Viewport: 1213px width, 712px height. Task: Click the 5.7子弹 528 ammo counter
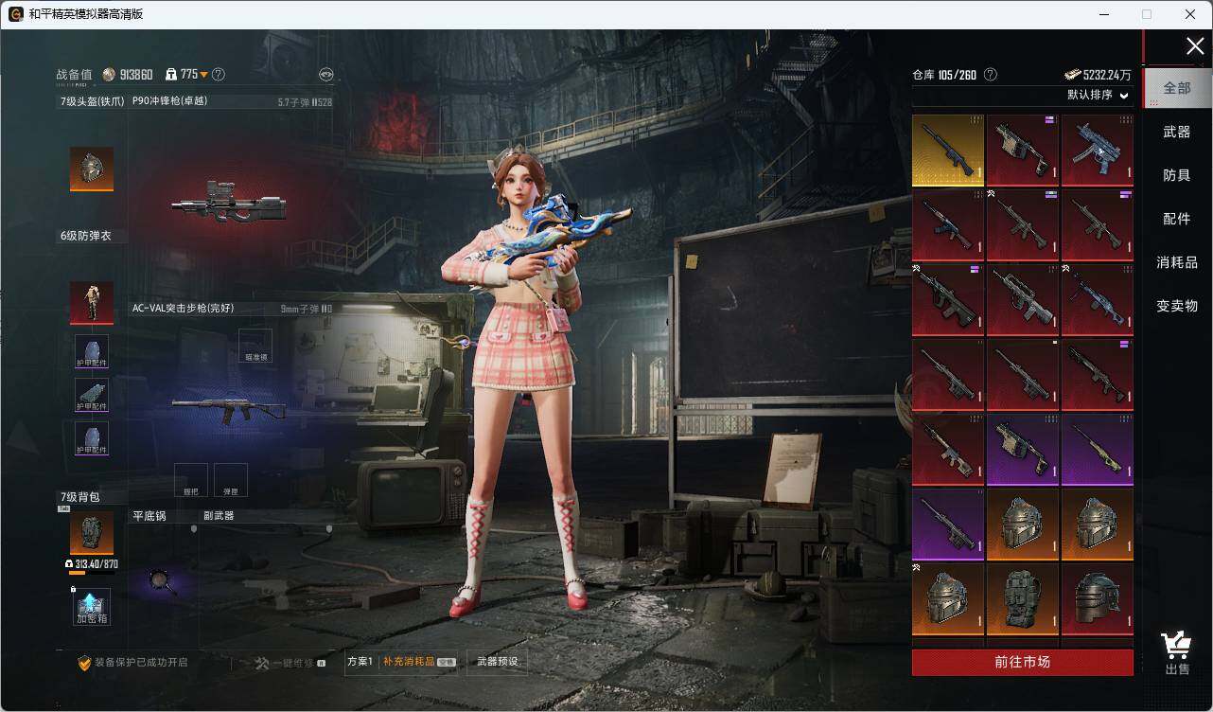[305, 101]
